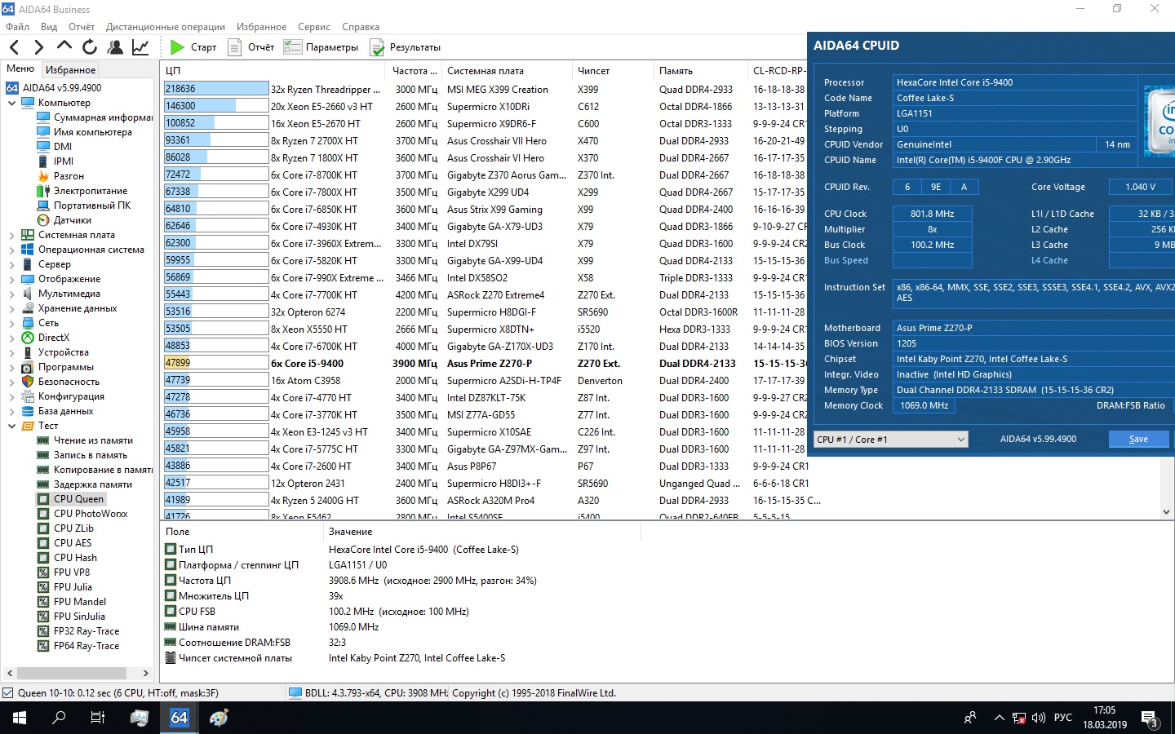Select the CPU AES benchmark

click(64, 543)
